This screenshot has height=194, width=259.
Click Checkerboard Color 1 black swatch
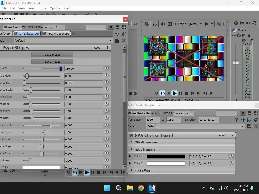pyautogui.click(x=166, y=157)
